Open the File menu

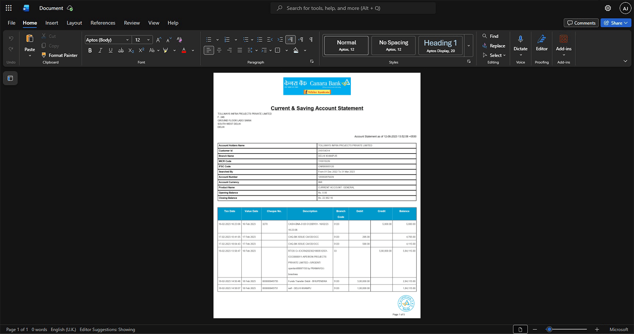(12, 23)
